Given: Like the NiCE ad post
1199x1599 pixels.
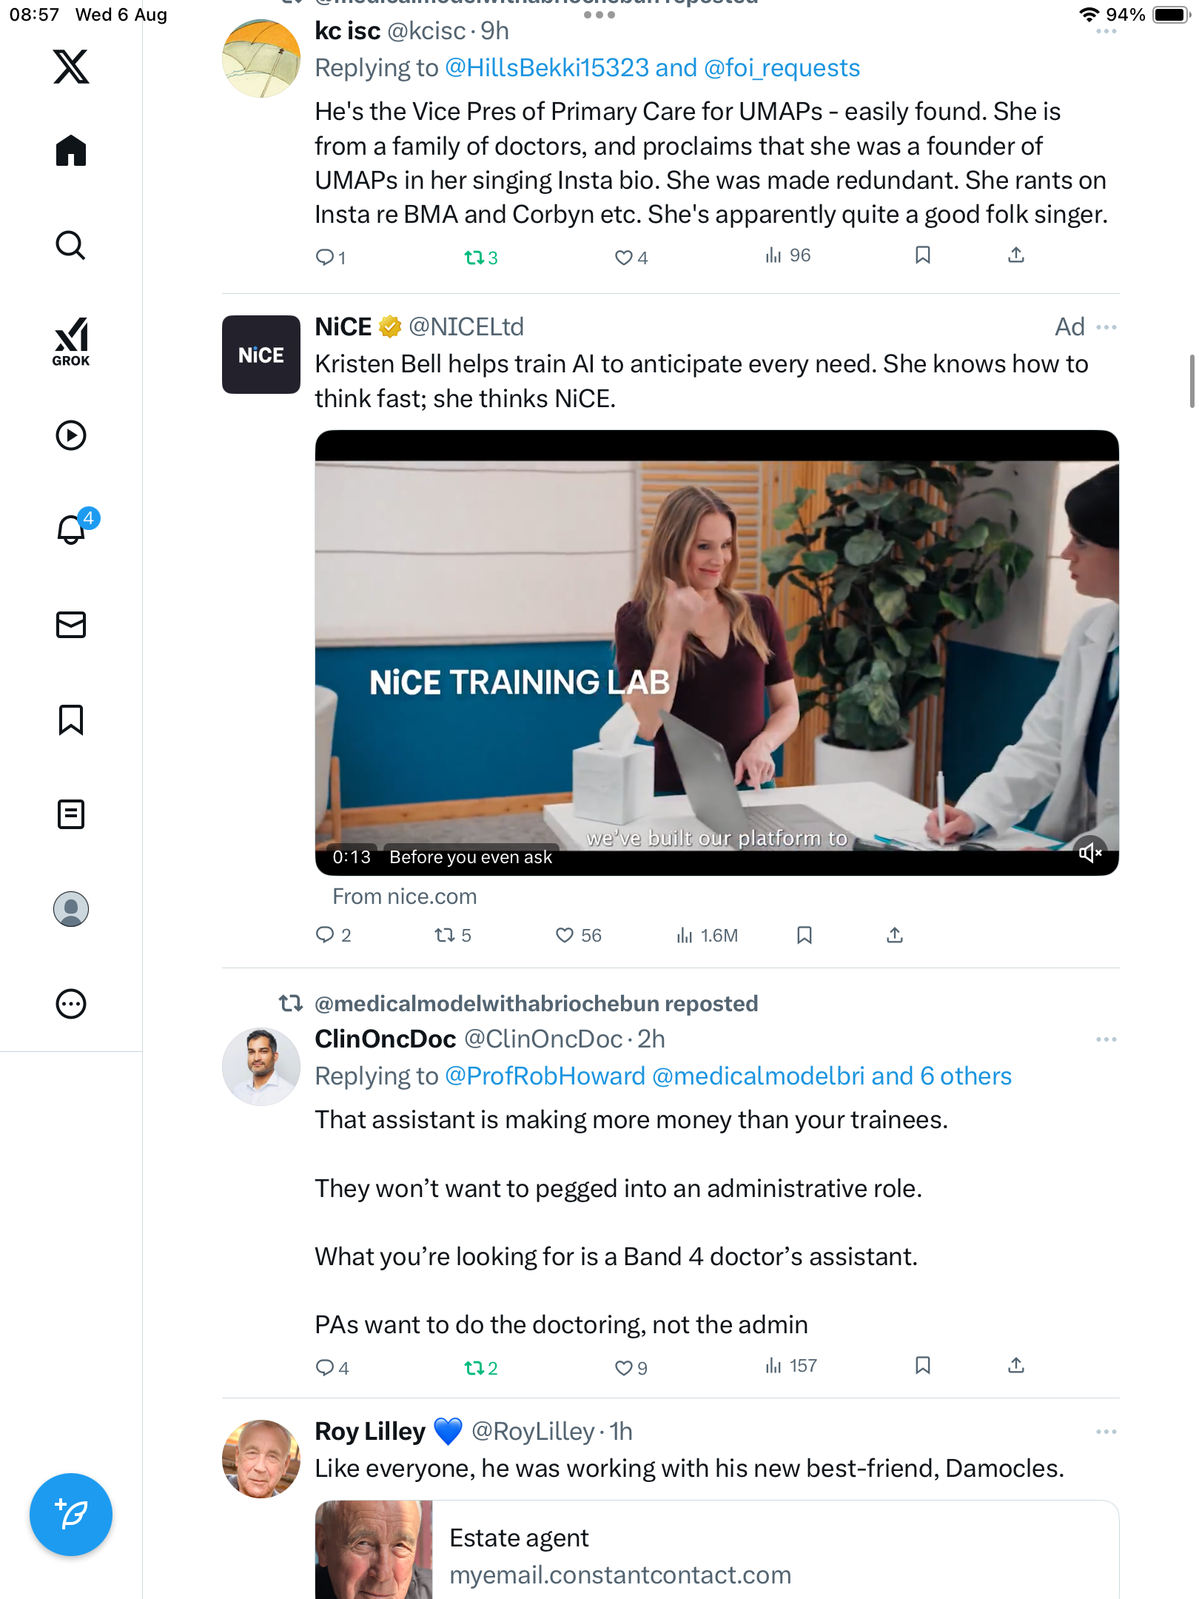Looking at the screenshot, I should [x=565, y=936].
